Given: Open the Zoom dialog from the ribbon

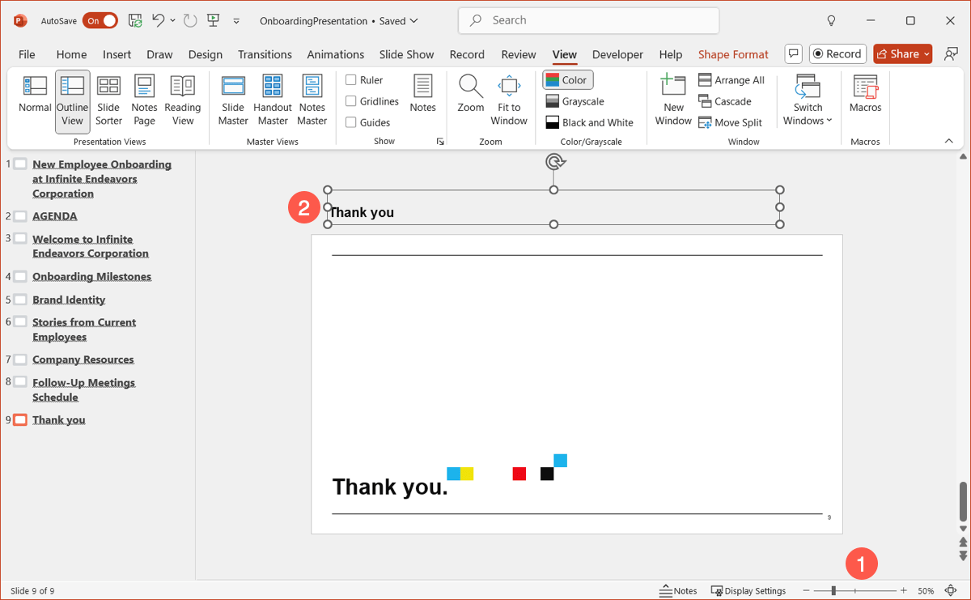Looking at the screenshot, I should tap(470, 94).
